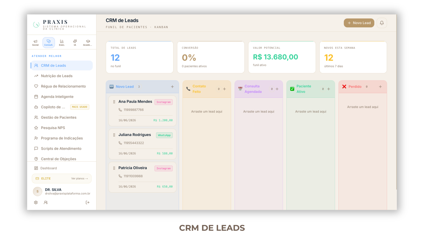Open Pesquisa NPS page
424x238 pixels.
tap(62, 128)
